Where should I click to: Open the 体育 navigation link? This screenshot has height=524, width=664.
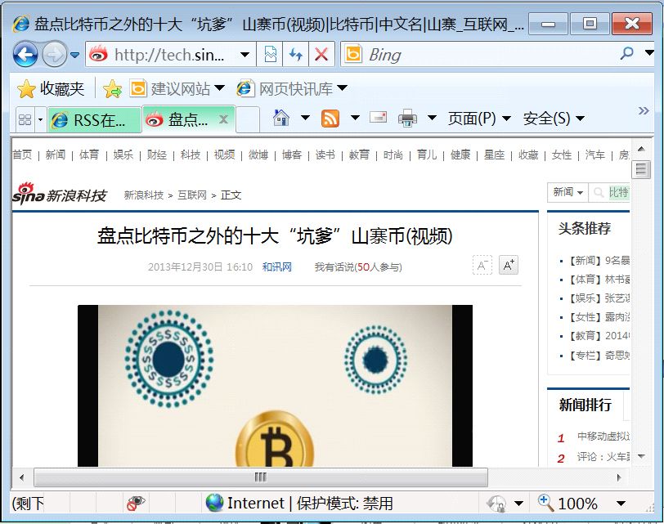pos(89,155)
